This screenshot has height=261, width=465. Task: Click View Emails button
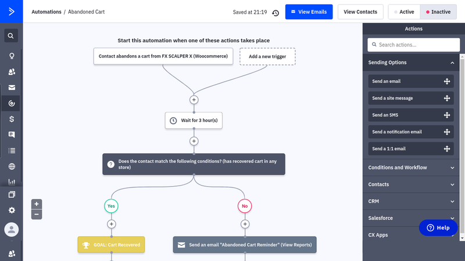tap(309, 12)
